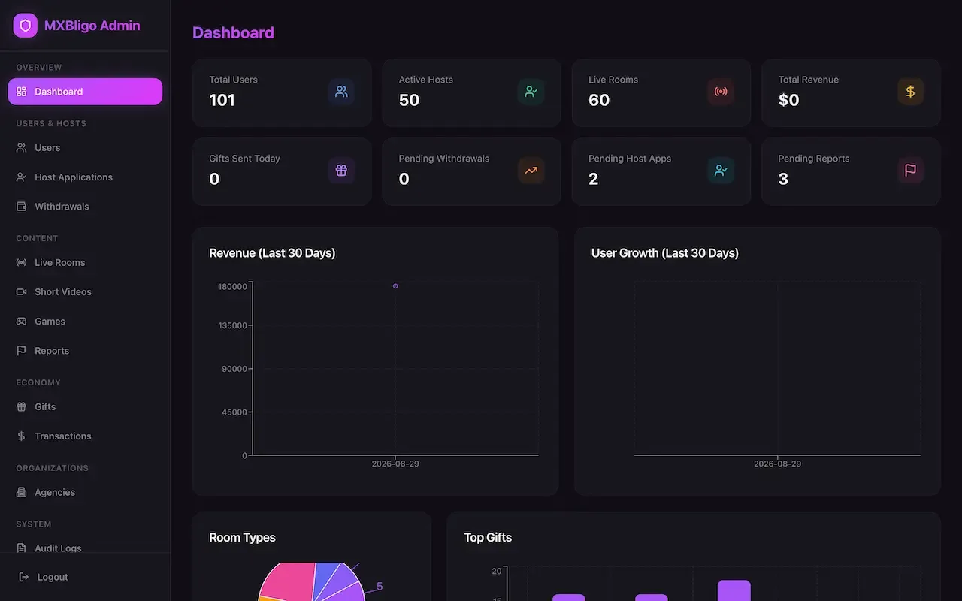Click the Pending Reports flag icon
The image size is (962, 601).
[910, 171]
